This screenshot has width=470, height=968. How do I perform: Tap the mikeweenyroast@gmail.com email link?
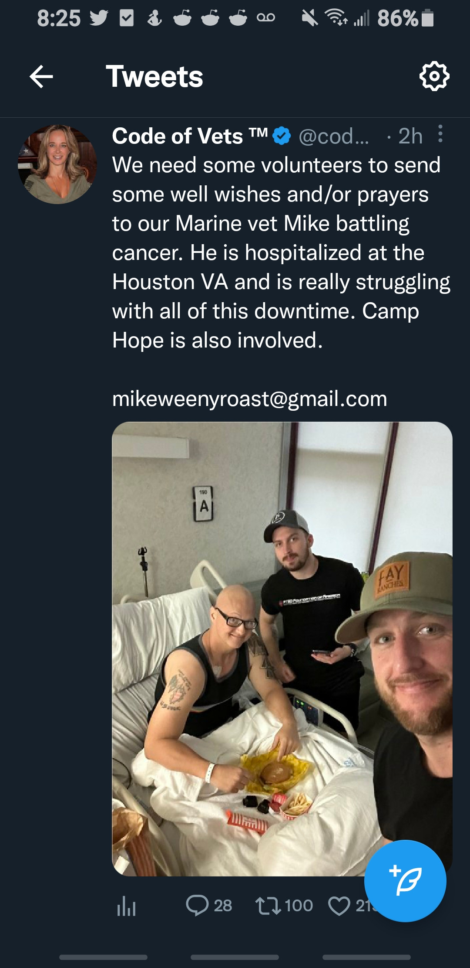pos(249,399)
